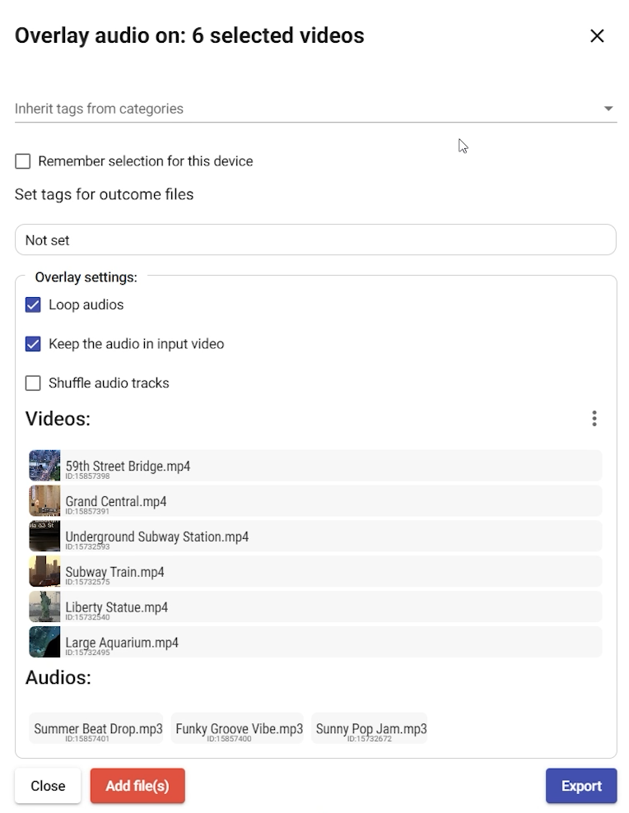Select the Funky Groove Vibe.mp3 audio chip

pos(239,729)
